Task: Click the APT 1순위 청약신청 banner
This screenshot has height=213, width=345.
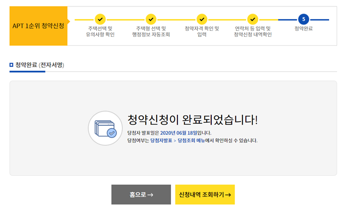Action: 38,26
